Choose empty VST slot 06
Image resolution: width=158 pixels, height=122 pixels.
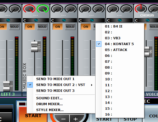point(120,56)
